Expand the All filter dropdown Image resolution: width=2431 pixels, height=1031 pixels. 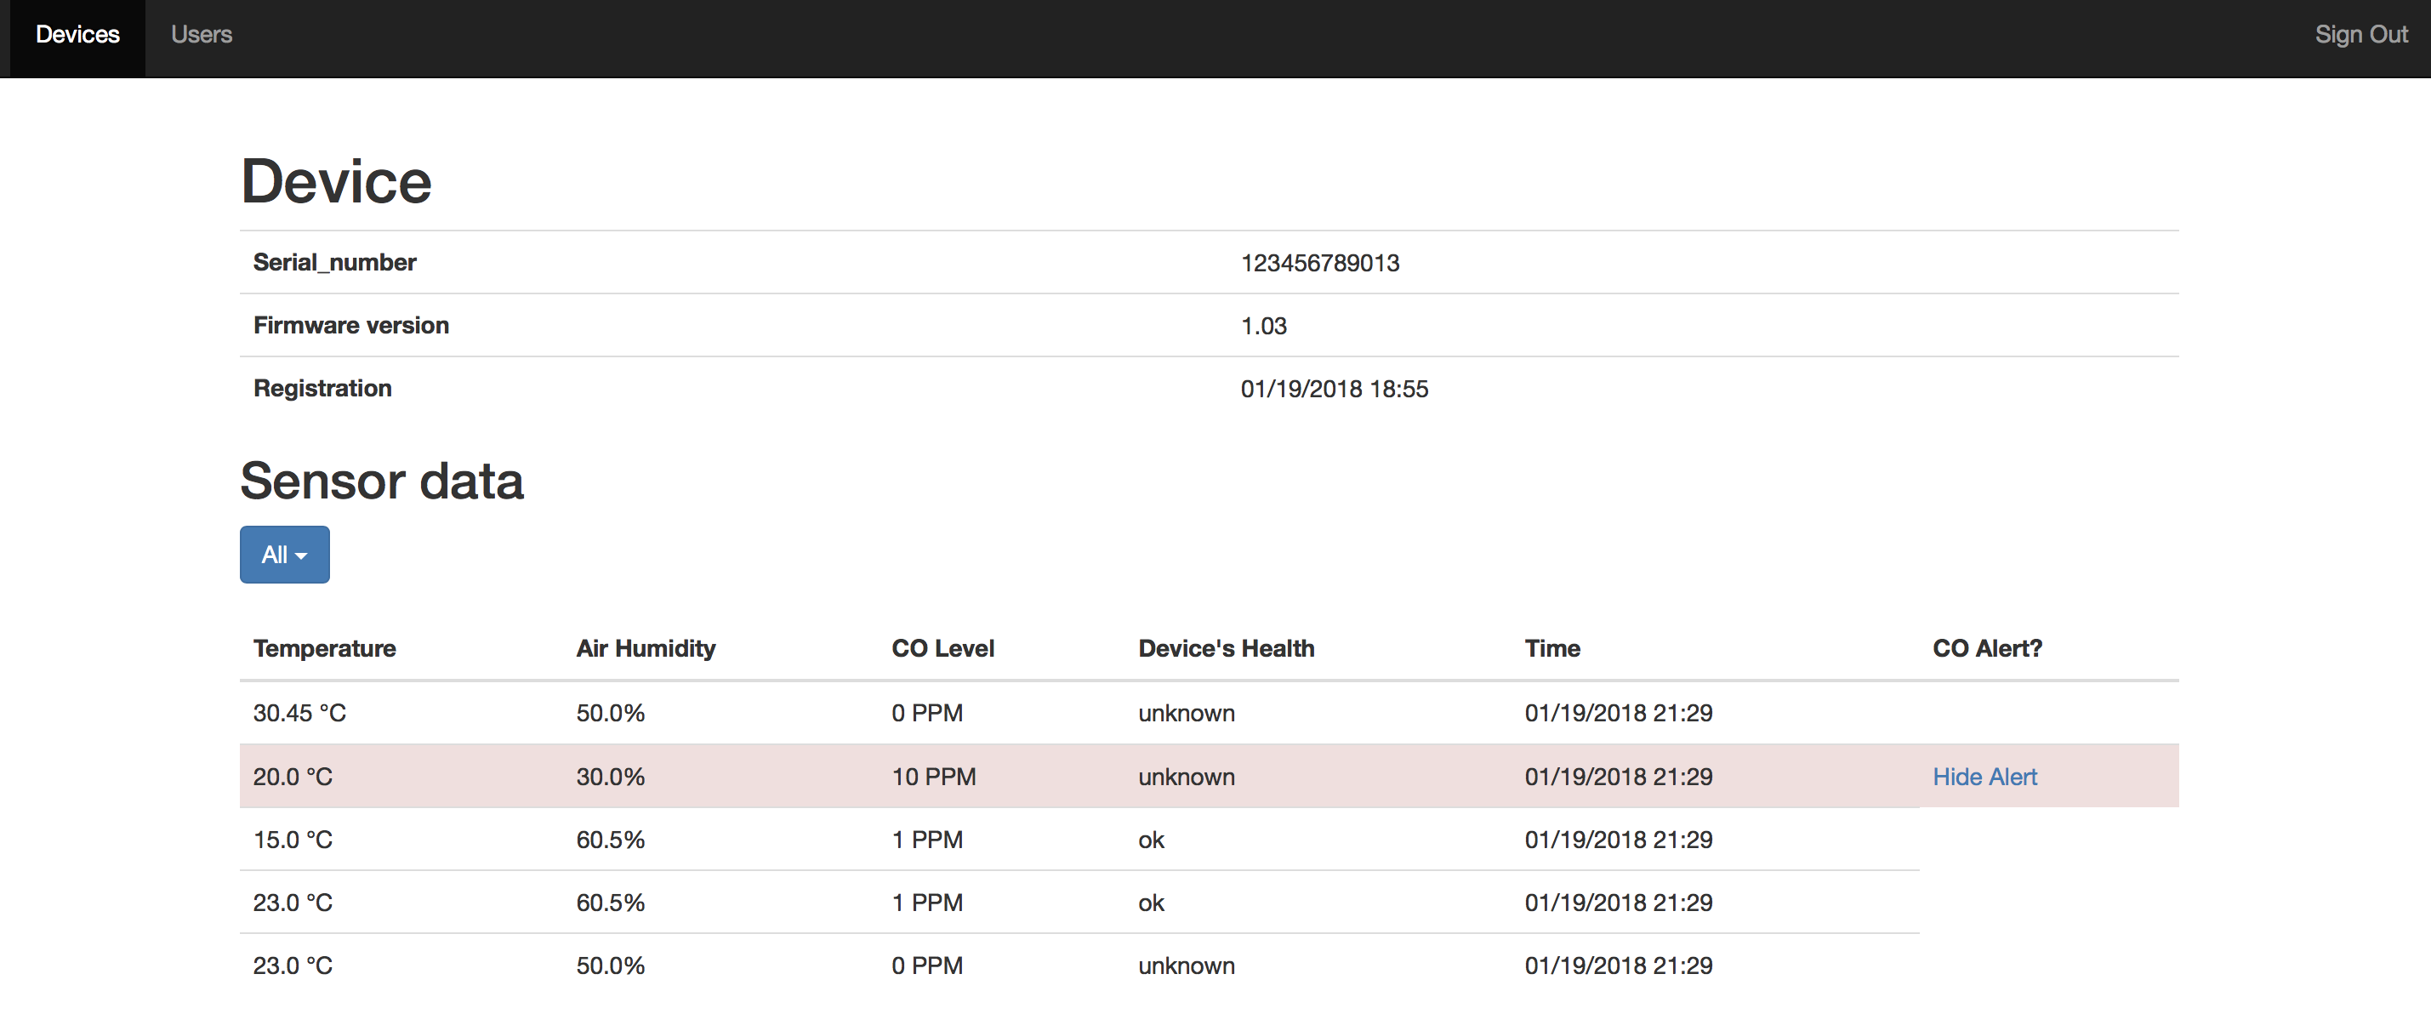click(x=284, y=555)
